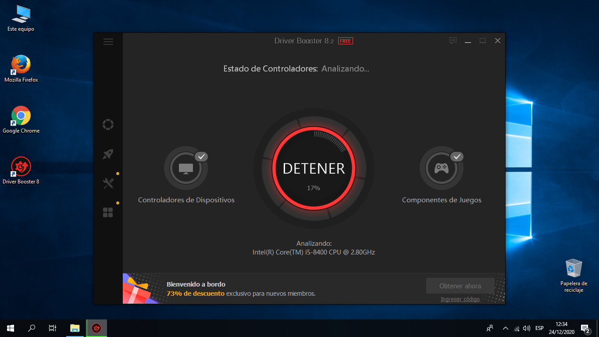The width and height of the screenshot is (599, 337).
Task: Click the Analizando... status text
Action: tap(345, 69)
